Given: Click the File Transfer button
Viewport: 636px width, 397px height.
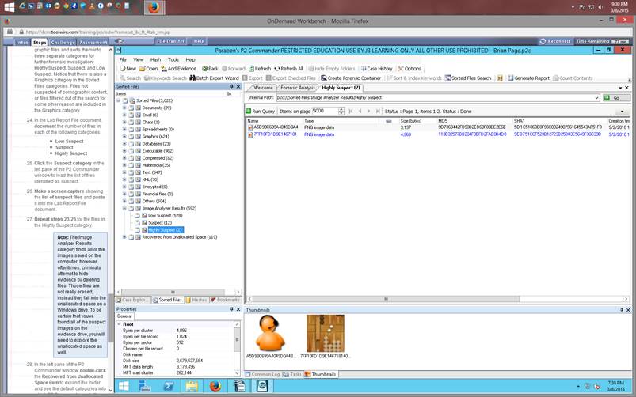Looking at the screenshot, I should tap(170, 41).
